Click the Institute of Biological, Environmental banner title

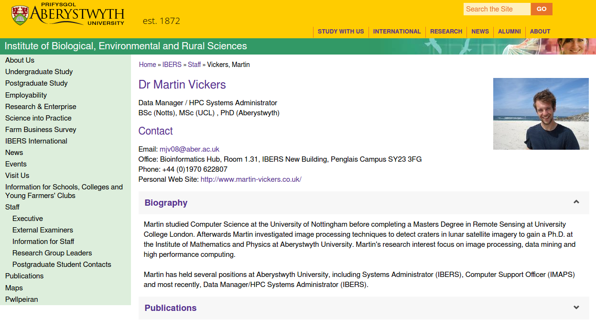(126, 46)
